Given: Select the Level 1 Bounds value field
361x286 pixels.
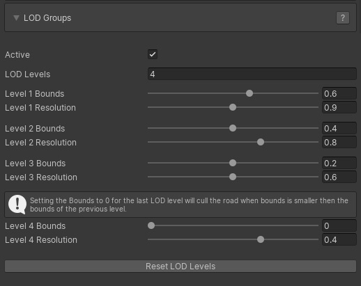Looking at the screenshot, I should [339, 93].
